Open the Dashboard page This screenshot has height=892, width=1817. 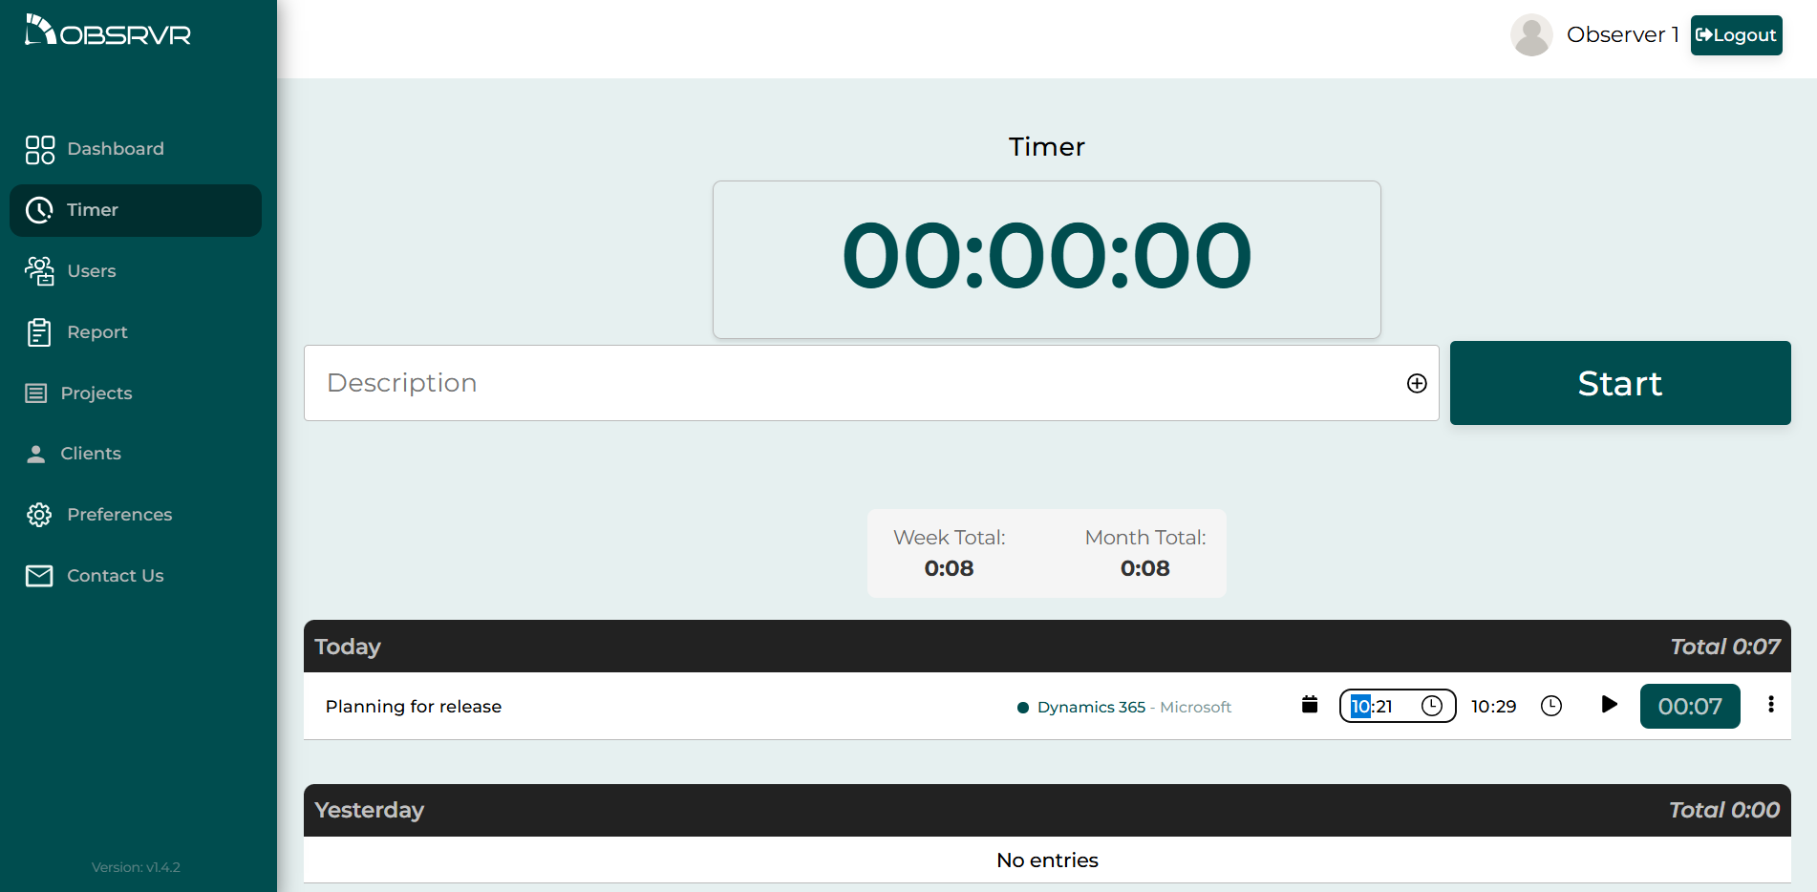pyautogui.click(x=115, y=149)
